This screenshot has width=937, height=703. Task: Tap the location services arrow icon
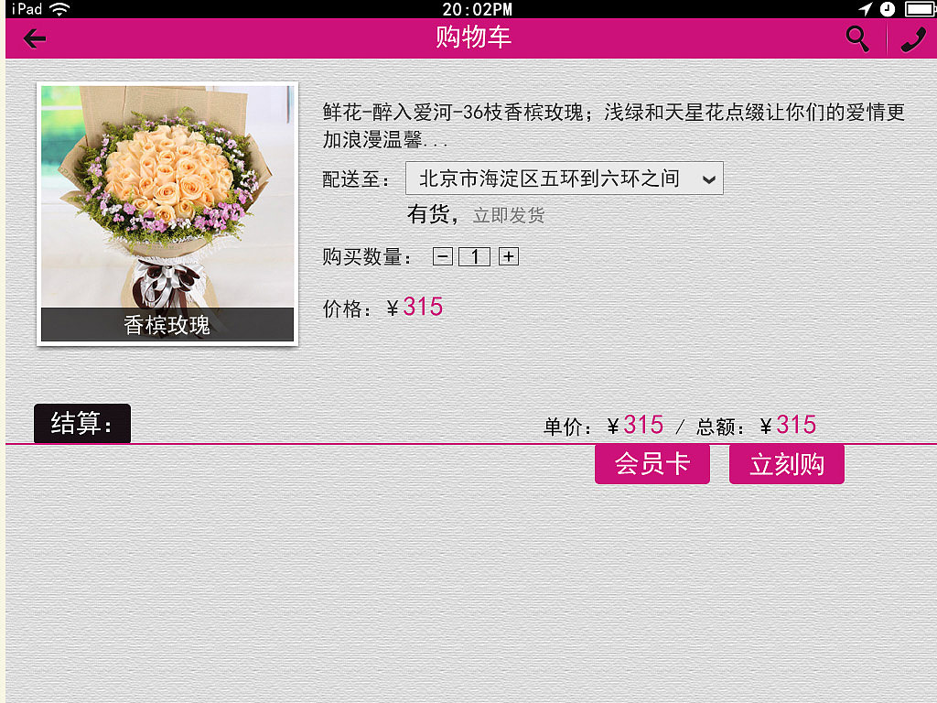(866, 8)
